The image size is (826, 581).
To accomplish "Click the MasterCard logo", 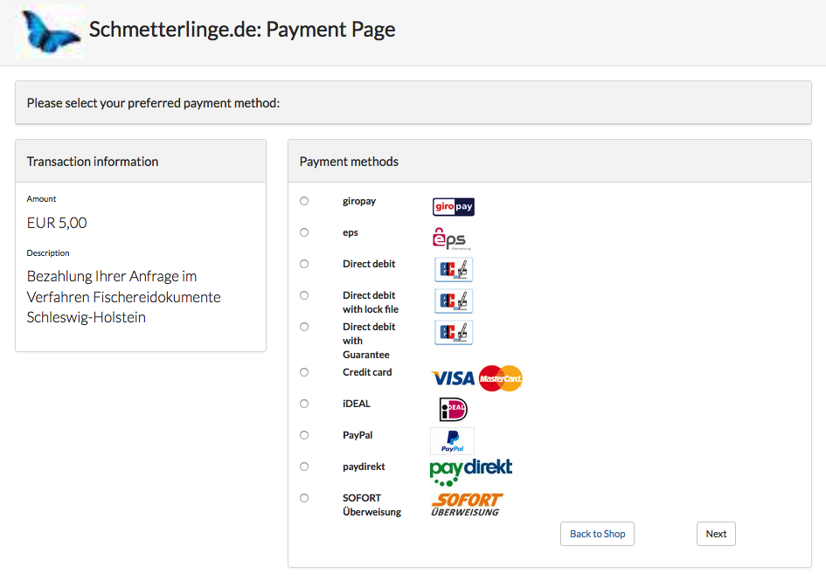I will tap(501, 377).
